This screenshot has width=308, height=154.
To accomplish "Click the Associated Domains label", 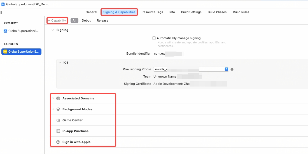I will (x=78, y=98).
